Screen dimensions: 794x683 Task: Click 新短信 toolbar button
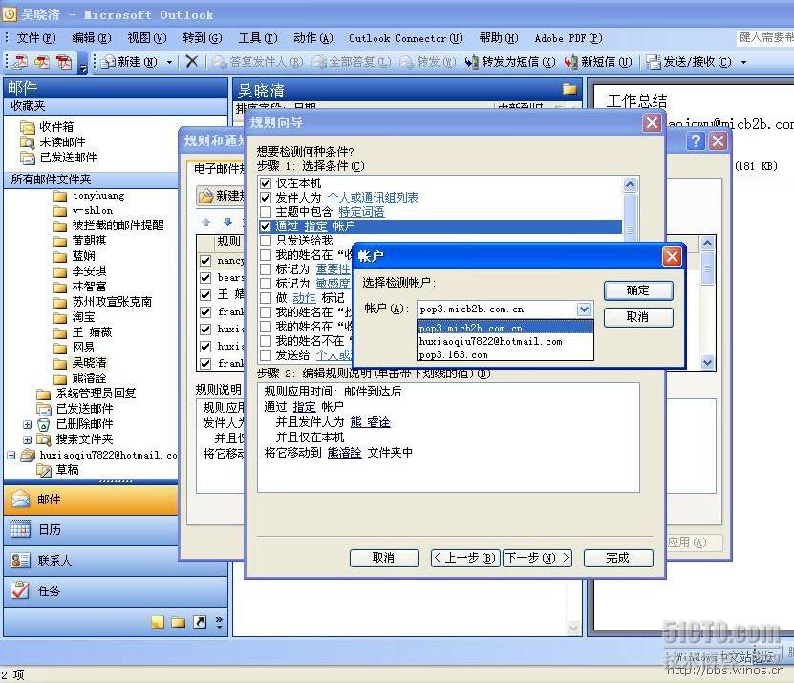[x=598, y=62]
